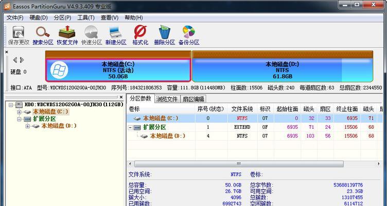Image resolution: width=387 pixels, height=206 pixels.
Task: Close the left tree panel with X
Action: pos(121,97)
